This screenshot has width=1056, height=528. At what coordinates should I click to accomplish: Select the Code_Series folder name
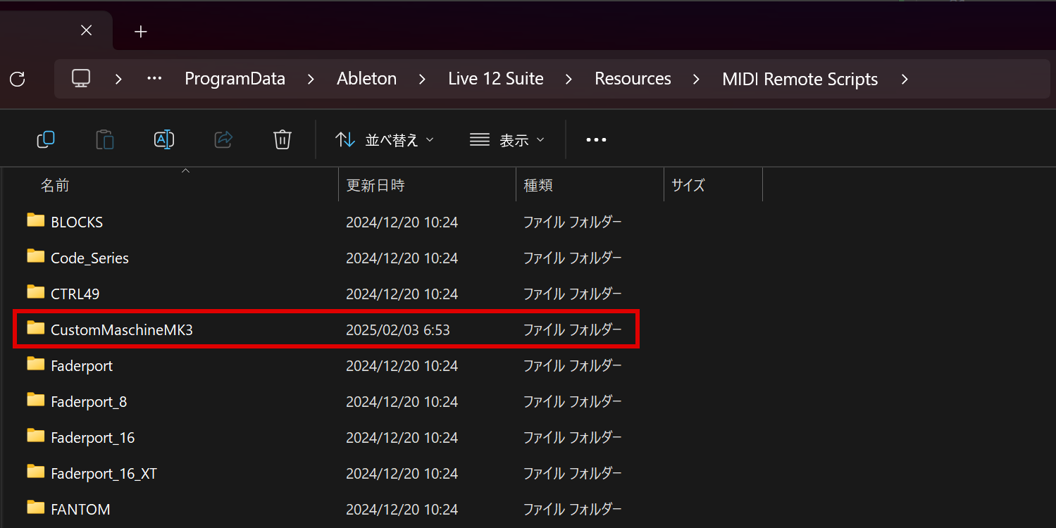click(89, 258)
